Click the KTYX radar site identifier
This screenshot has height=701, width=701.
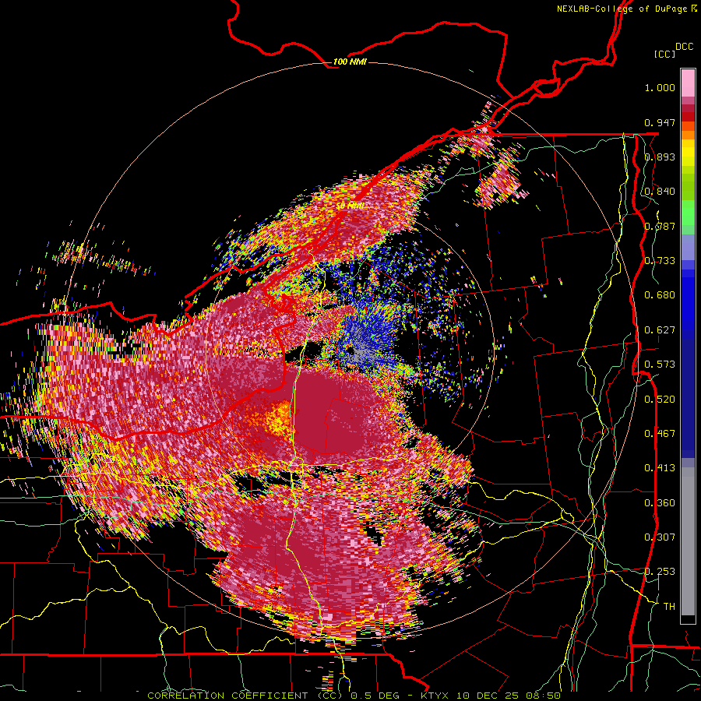point(435,696)
